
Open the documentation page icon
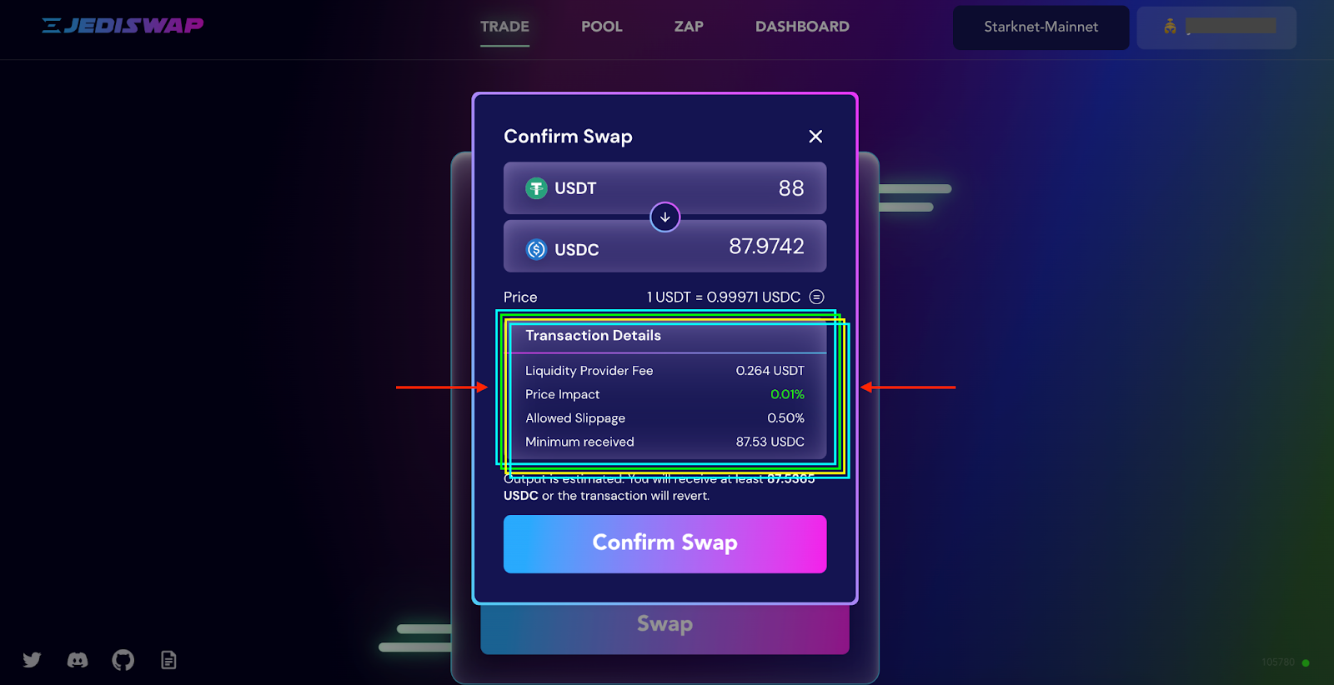click(168, 660)
